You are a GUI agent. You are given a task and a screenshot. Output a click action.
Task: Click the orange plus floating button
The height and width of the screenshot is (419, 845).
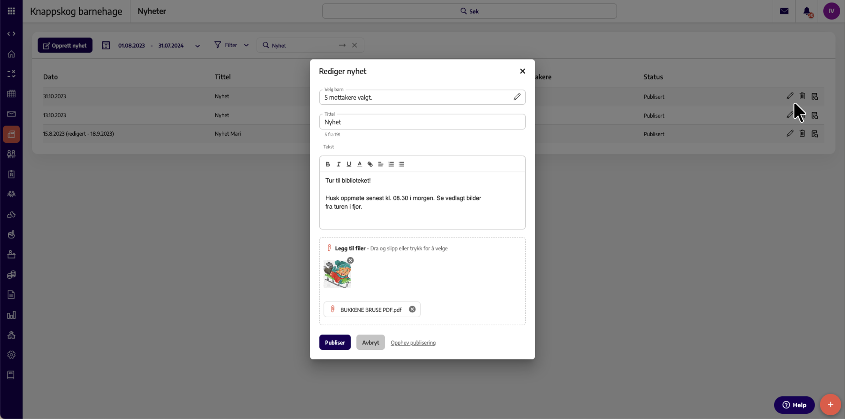[x=830, y=404]
